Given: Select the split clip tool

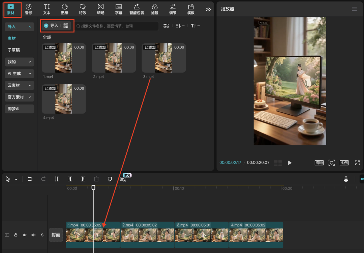Looking at the screenshot, I should [57, 179].
